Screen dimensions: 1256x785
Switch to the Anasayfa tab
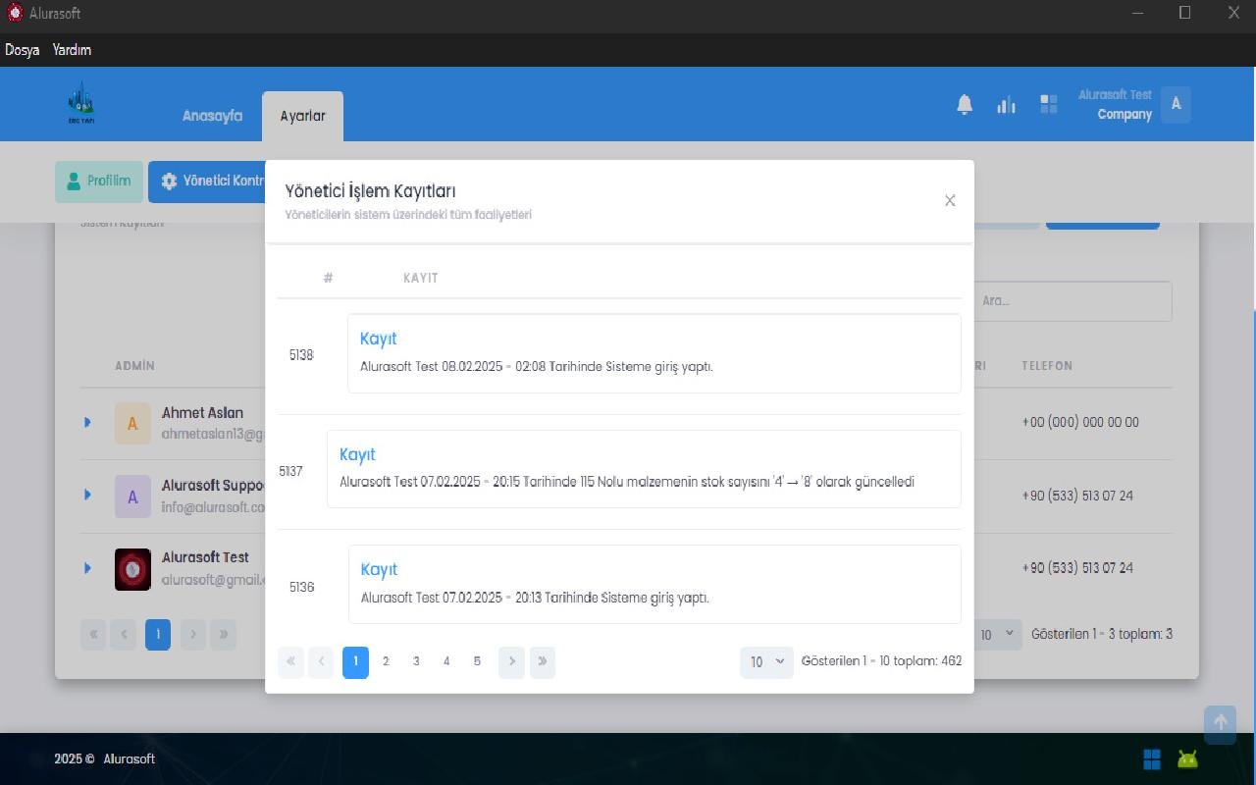(x=212, y=116)
